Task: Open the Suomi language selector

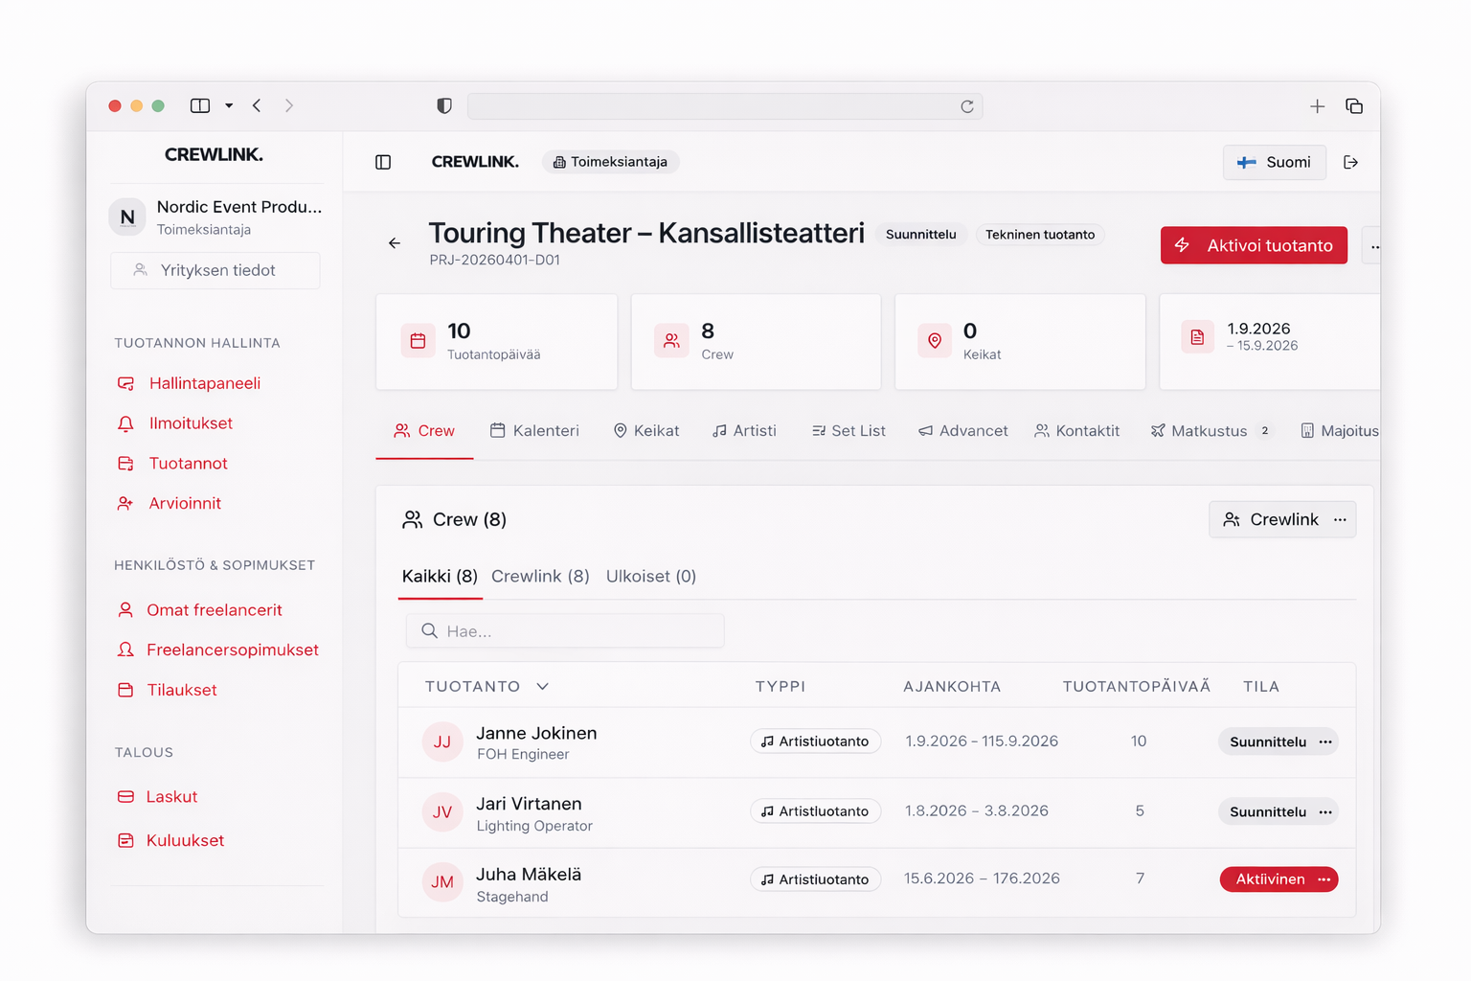Action: [x=1275, y=162]
